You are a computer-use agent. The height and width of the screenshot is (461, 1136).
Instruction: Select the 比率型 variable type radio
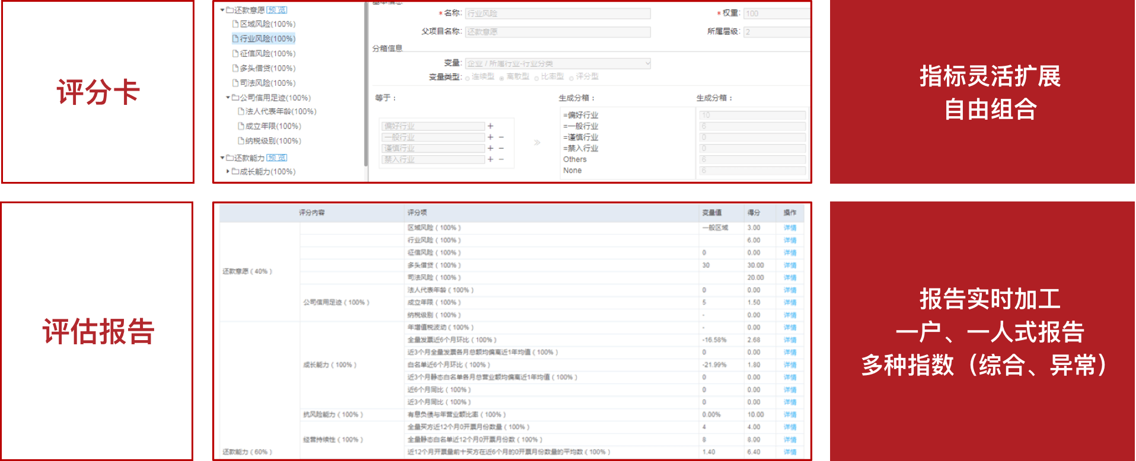537,78
